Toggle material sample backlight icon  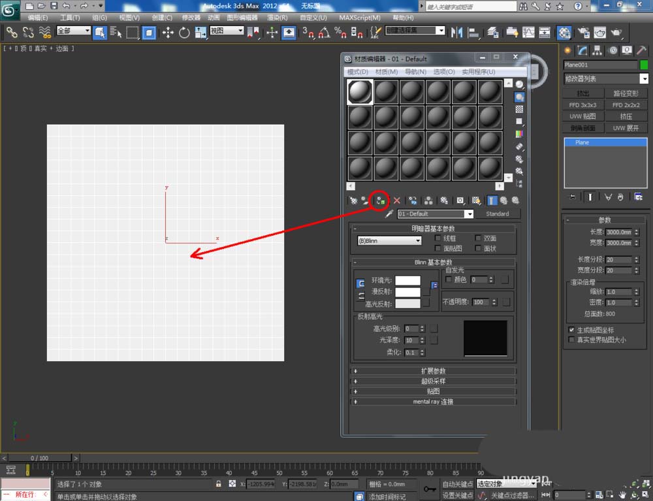pyautogui.click(x=519, y=97)
